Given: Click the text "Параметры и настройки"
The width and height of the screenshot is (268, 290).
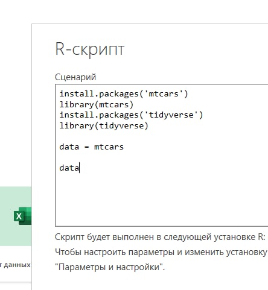Looking at the screenshot, I should click(x=110, y=267).
